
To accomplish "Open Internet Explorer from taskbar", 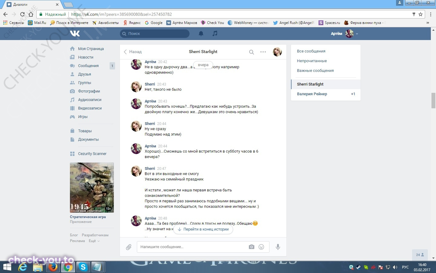I will [23, 267].
